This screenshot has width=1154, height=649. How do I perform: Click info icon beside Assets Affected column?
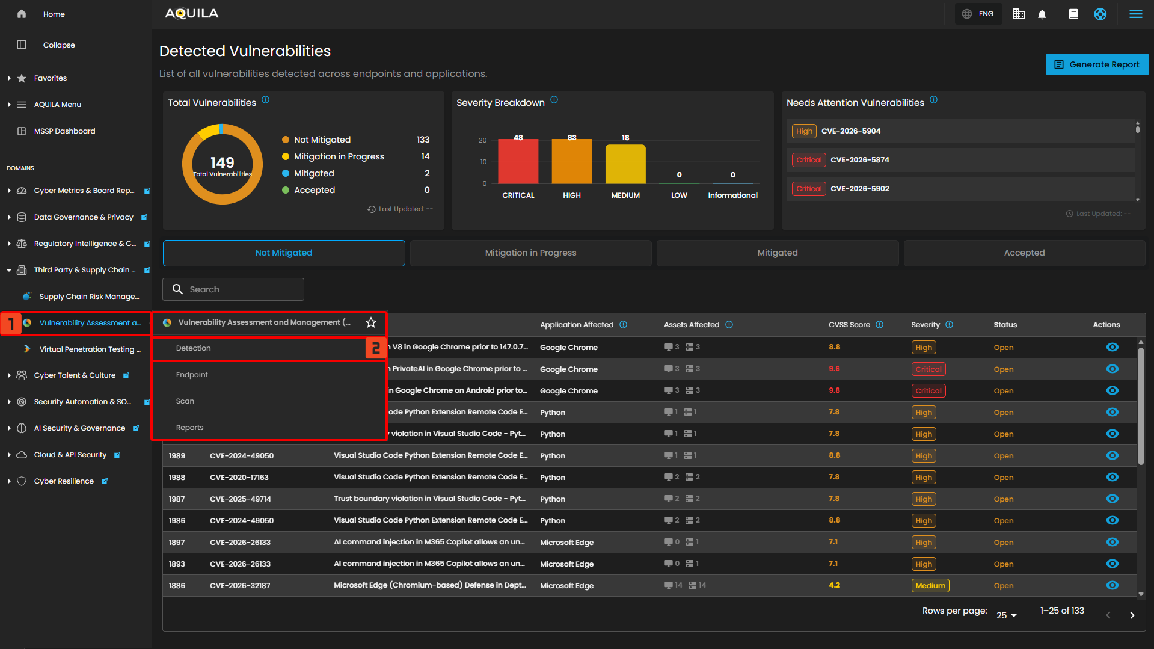(729, 325)
